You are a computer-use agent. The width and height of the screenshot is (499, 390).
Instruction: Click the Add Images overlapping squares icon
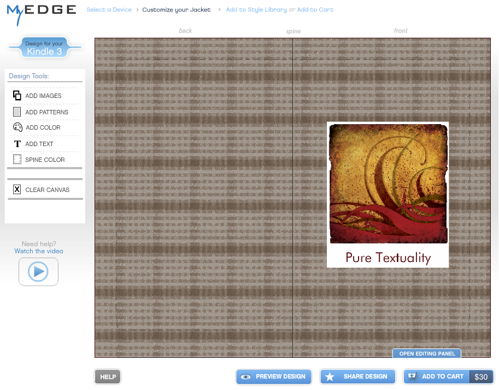point(17,96)
